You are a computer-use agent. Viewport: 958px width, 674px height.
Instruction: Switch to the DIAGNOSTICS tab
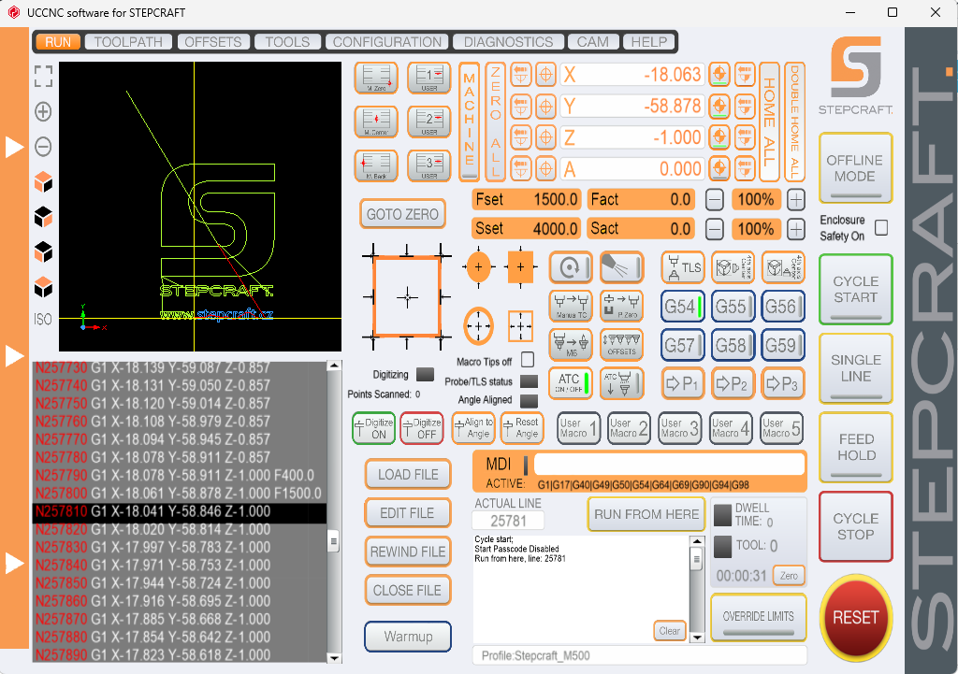point(508,41)
